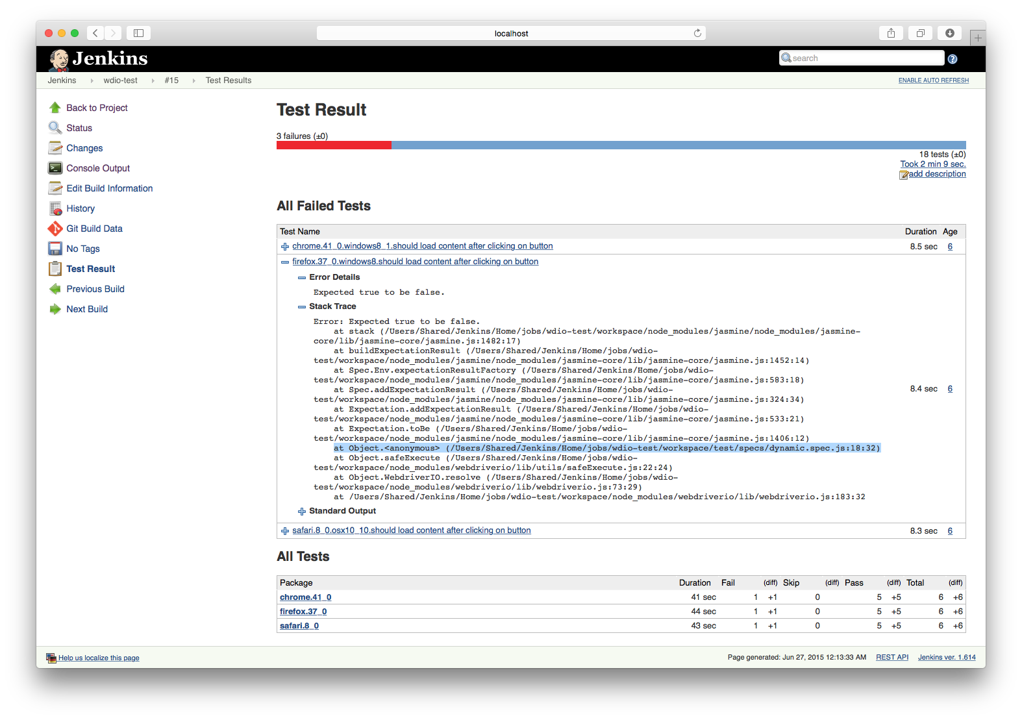
Task: Click the Safari sidebar toggle icon
Action: 138,33
